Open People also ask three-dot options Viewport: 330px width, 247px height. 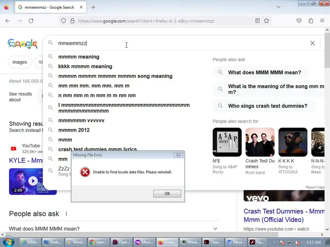tap(66, 214)
